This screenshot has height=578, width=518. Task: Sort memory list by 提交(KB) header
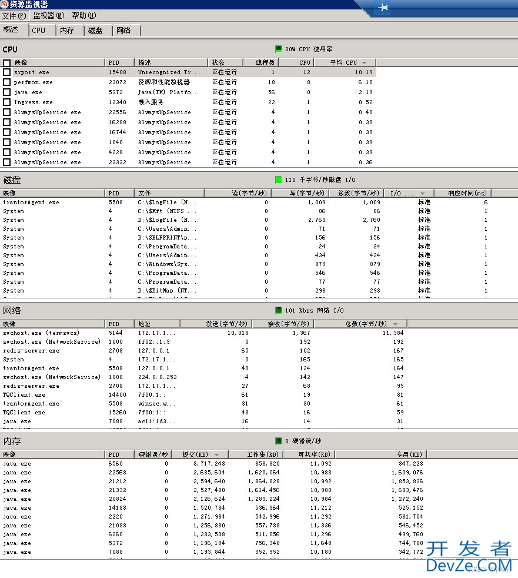click(x=200, y=454)
